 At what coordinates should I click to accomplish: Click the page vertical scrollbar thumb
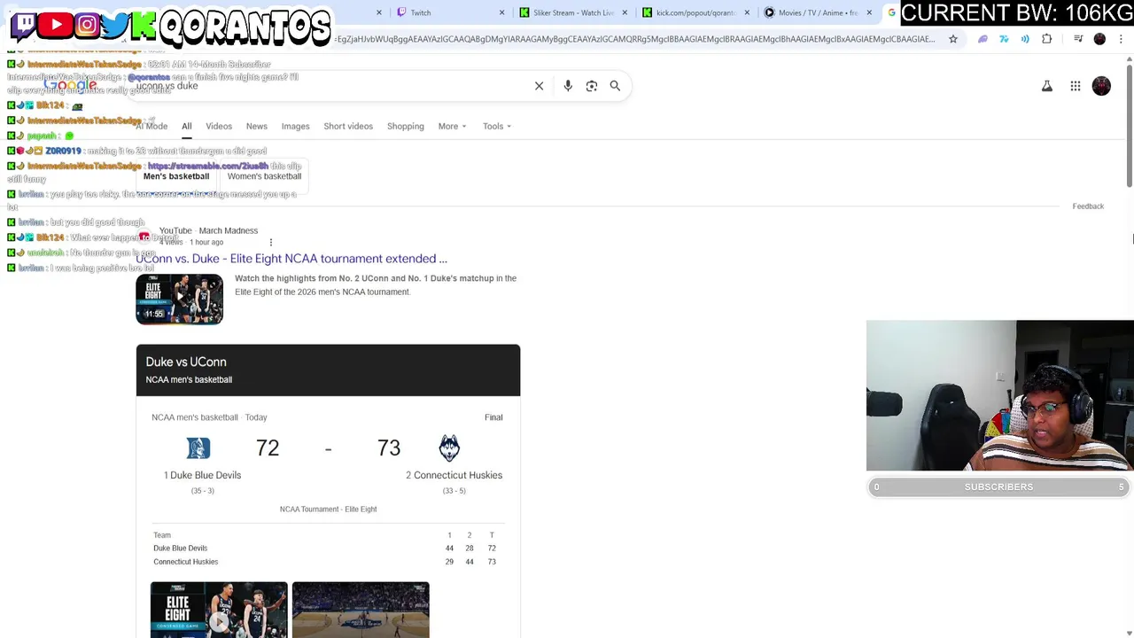tap(1130, 124)
